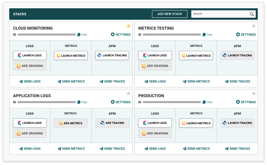Add Grafana to Metrics Testing

[155, 66]
